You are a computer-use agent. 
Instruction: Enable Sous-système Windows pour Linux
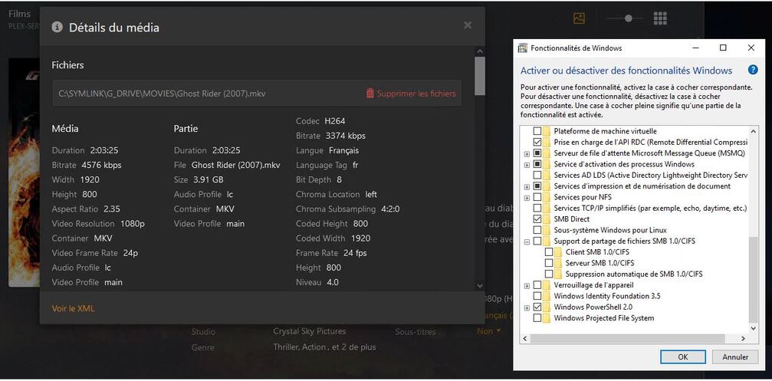pos(537,230)
